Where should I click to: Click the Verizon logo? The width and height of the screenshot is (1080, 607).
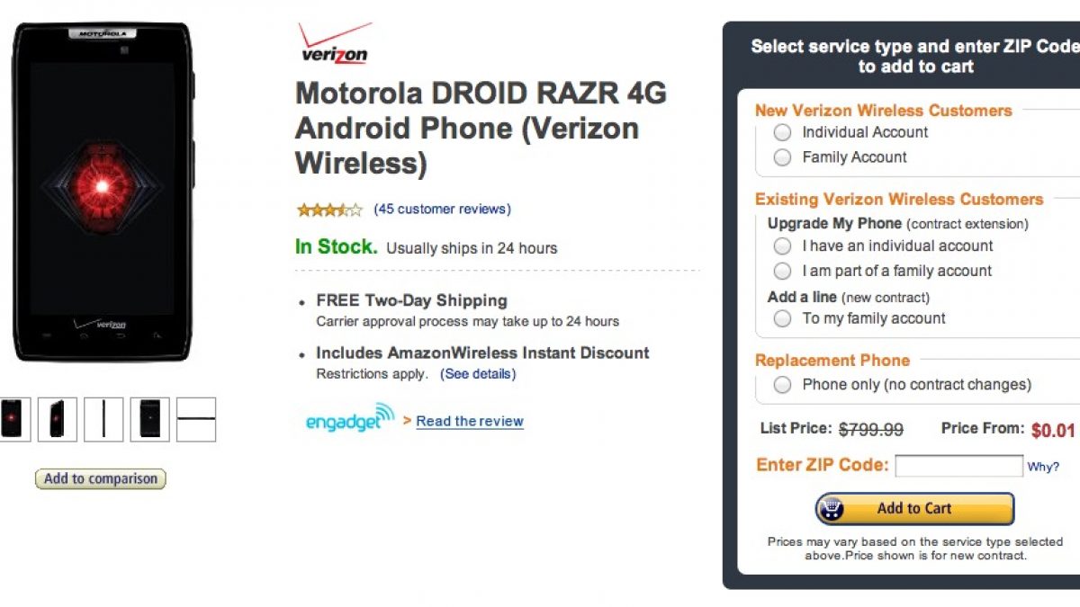(x=334, y=44)
